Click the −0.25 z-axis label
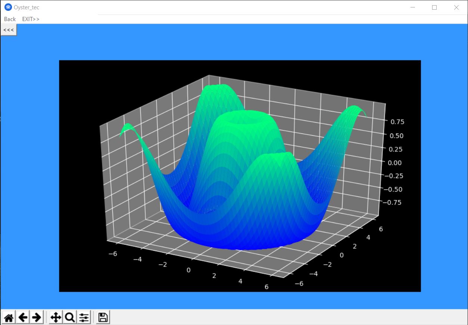Screen dimensions: 468x325 click(394, 176)
